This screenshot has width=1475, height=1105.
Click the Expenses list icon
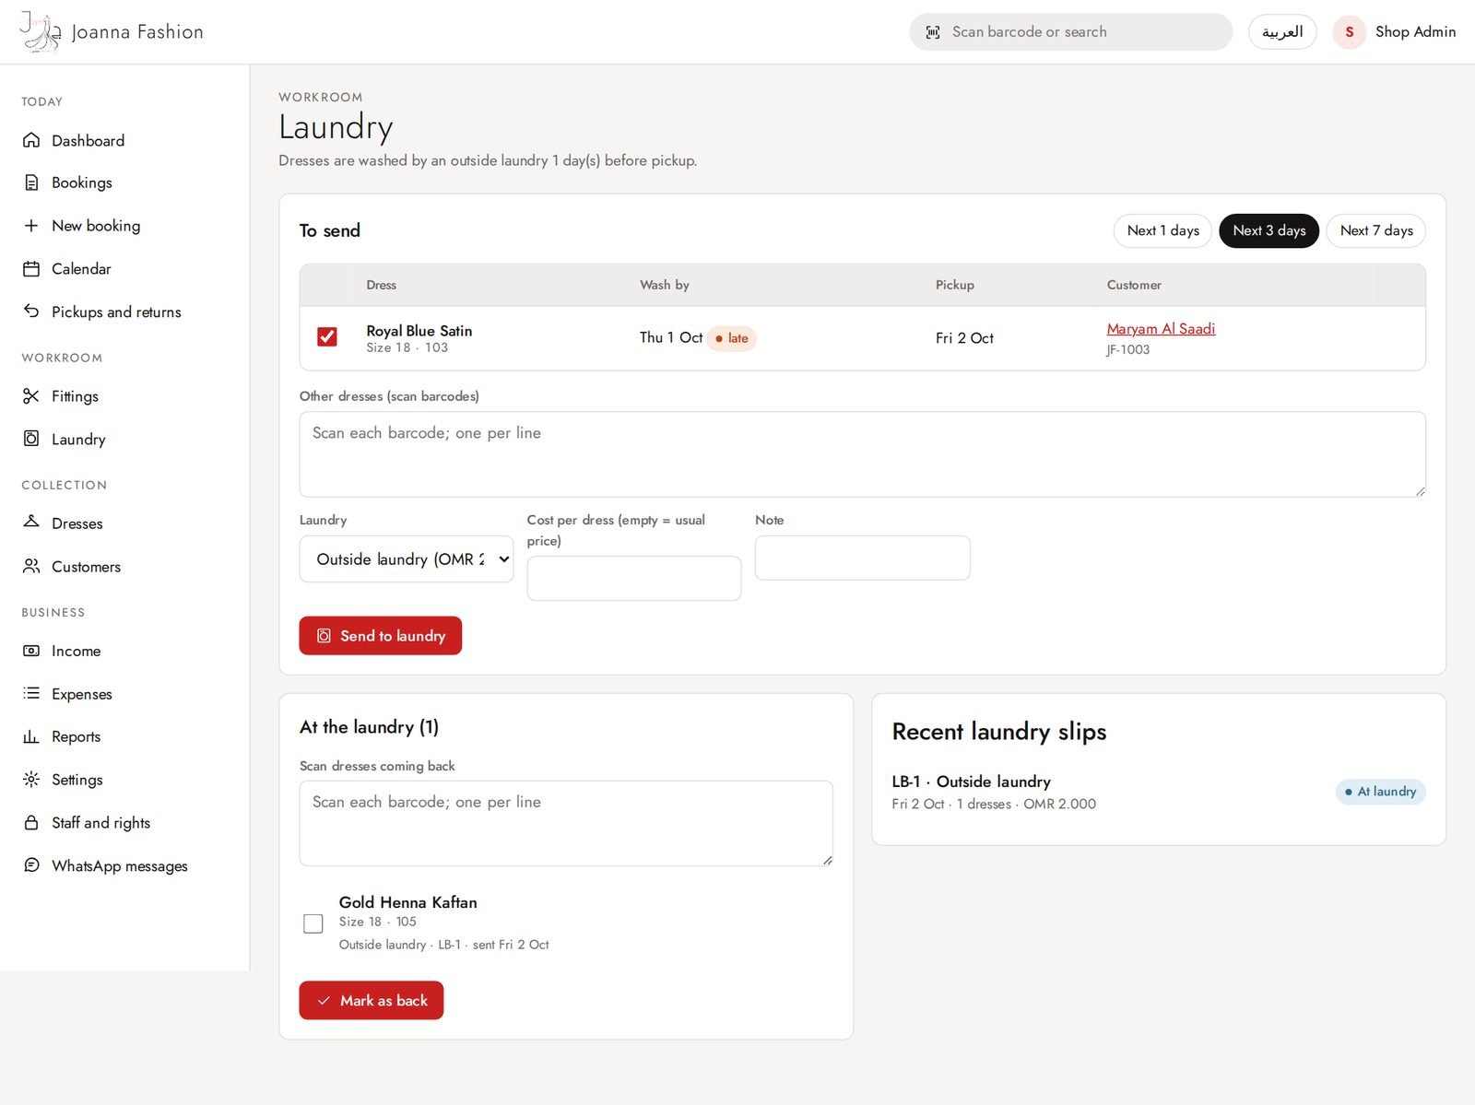tap(31, 693)
